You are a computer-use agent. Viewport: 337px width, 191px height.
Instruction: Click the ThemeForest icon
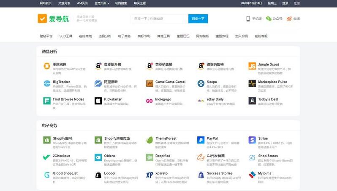point(149,140)
